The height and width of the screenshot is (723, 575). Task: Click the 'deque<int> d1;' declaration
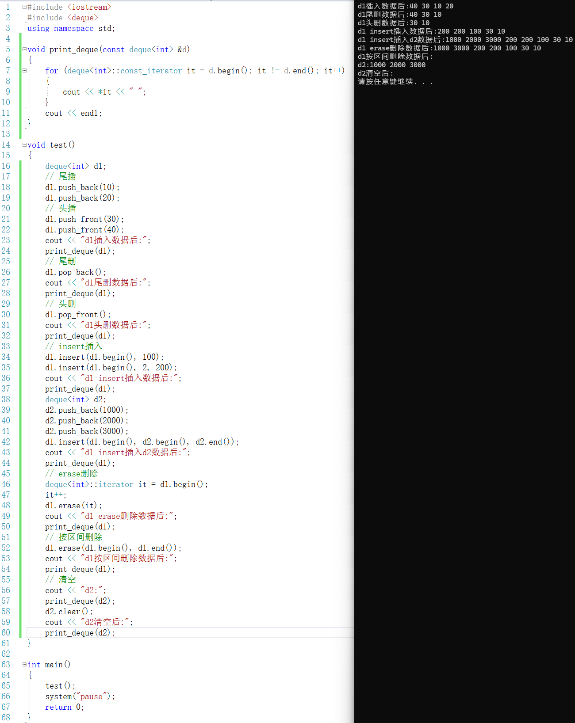tap(76, 166)
